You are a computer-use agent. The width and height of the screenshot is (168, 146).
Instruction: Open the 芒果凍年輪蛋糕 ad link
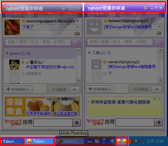[x=38, y=113]
